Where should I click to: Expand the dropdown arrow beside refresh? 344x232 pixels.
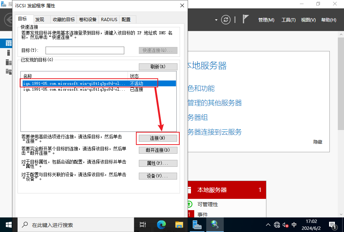216,20
